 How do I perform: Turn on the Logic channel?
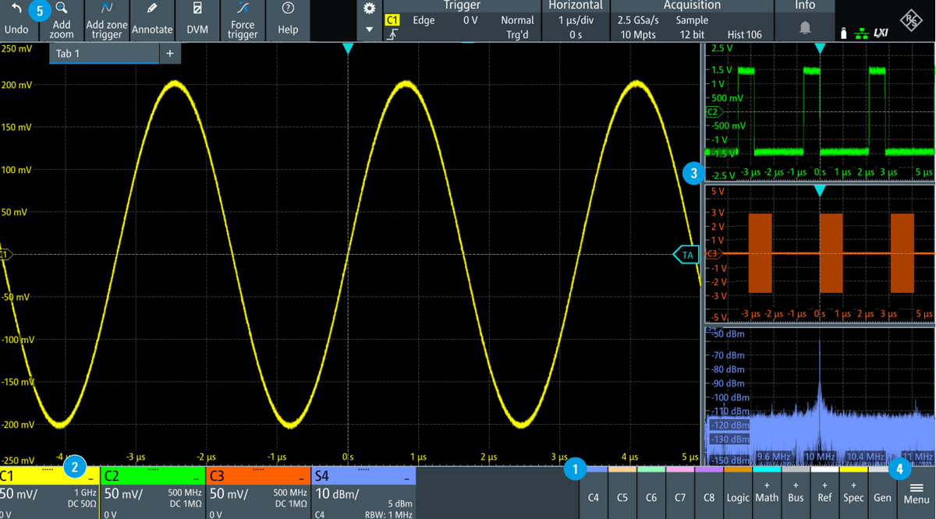pos(737,492)
